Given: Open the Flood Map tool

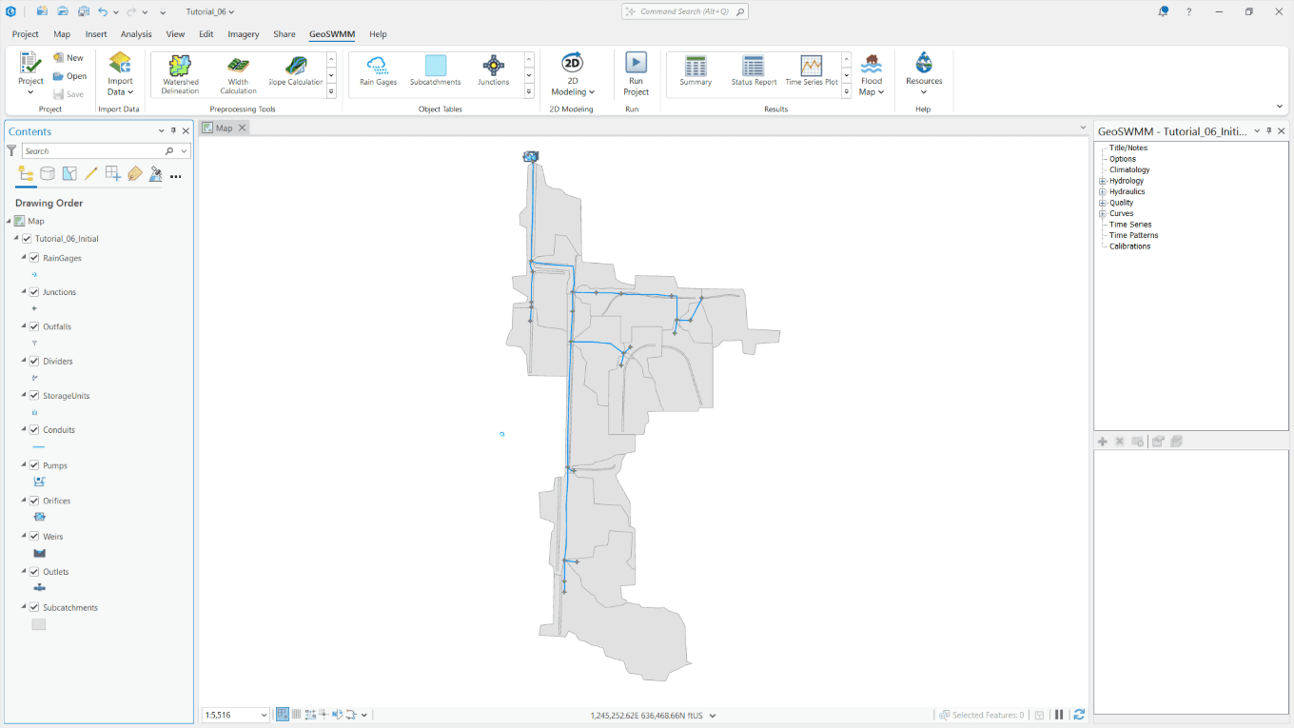Looking at the screenshot, I should (871, 72).
